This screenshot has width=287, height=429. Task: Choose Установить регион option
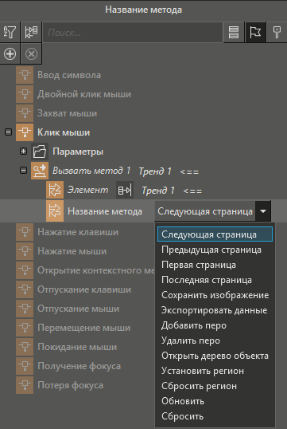215,371
